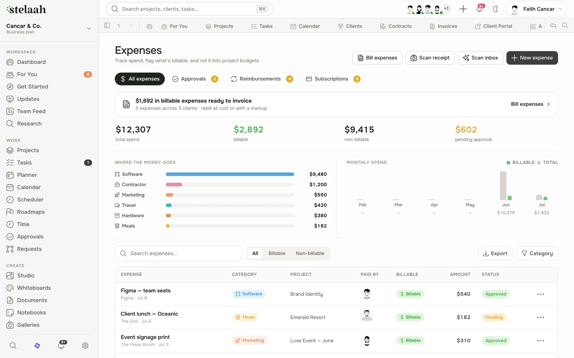This screenshot has width=574, height=358.
Task: Focus the global search projects field
Action: (x=189, y=9)
